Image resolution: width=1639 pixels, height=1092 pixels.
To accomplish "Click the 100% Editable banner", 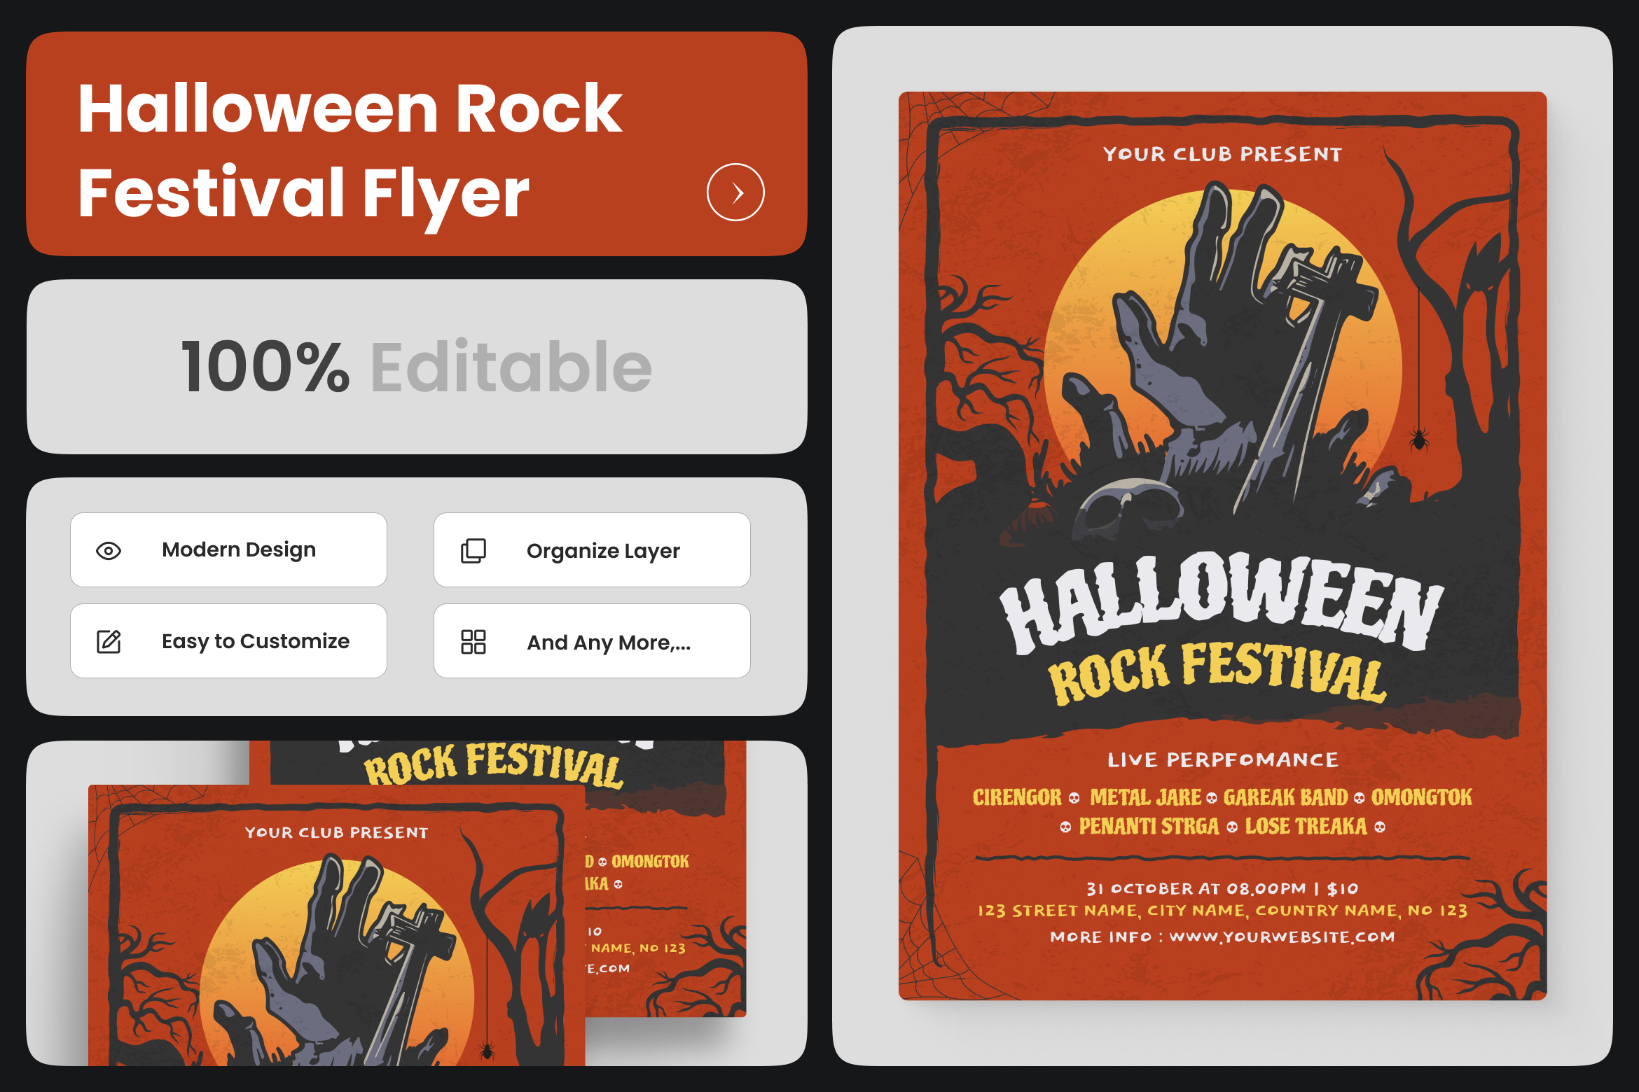I will 417,367.
